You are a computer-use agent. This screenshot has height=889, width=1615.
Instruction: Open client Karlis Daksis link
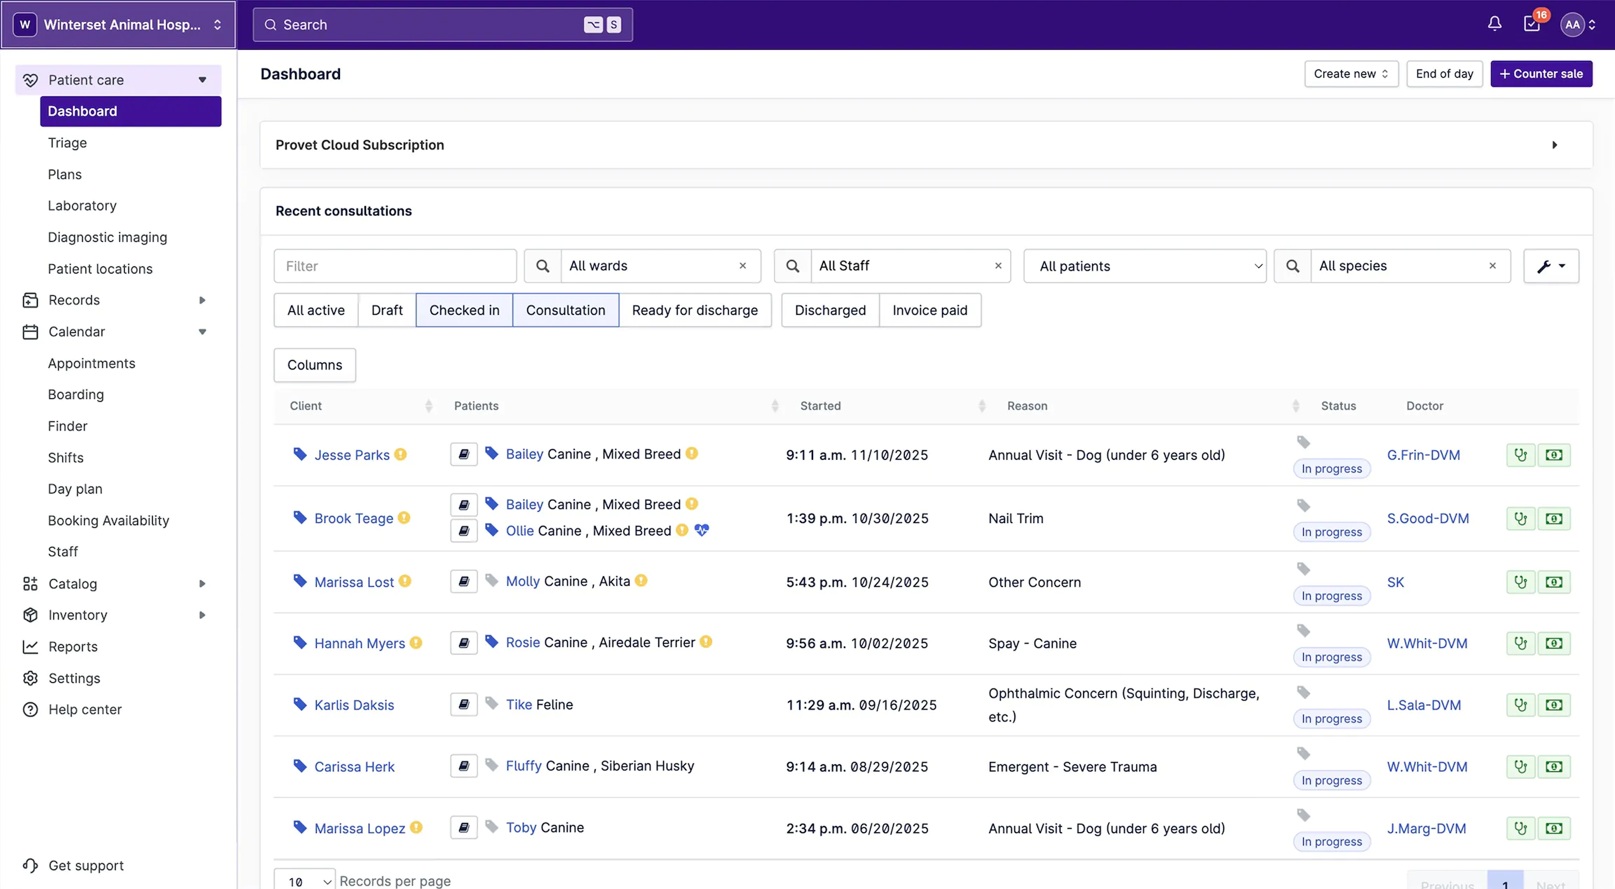pyautogui.click(x=354, y=705)
